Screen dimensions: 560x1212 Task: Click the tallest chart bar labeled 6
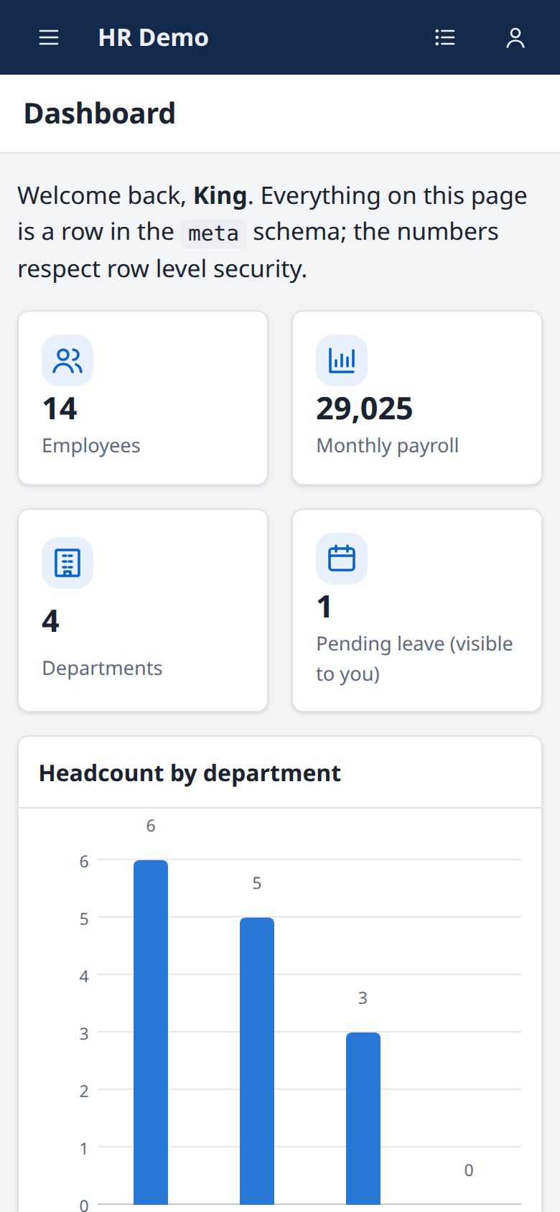151,1032
